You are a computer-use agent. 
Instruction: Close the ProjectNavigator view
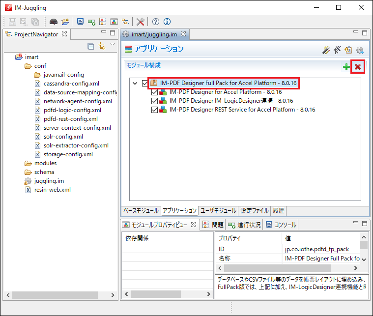point(64,34)
